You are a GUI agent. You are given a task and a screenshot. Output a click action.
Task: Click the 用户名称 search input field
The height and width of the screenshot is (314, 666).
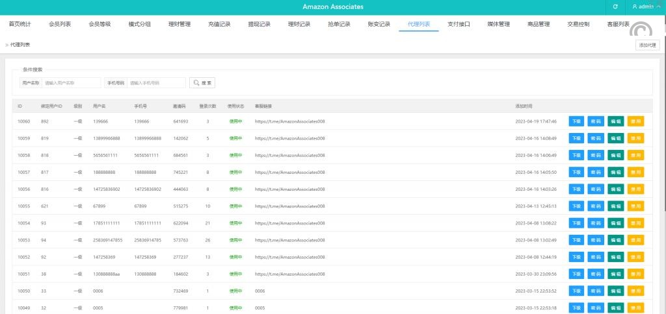point(72,83)
